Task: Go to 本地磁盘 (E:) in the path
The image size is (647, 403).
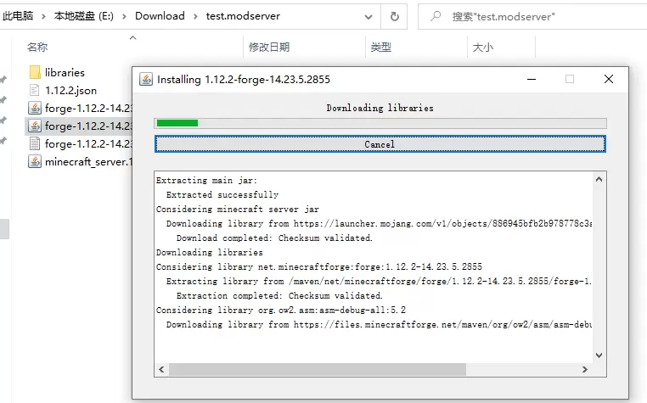Action: click(x=84, y=16)
